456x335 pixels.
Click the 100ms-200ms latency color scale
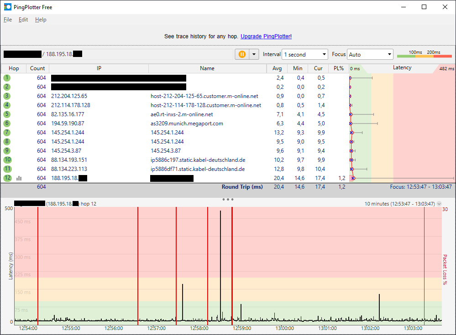click(x=424, y=55)
